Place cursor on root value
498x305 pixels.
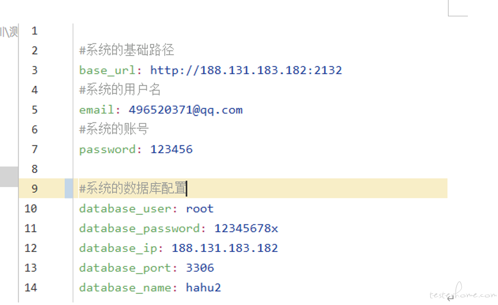200,209
